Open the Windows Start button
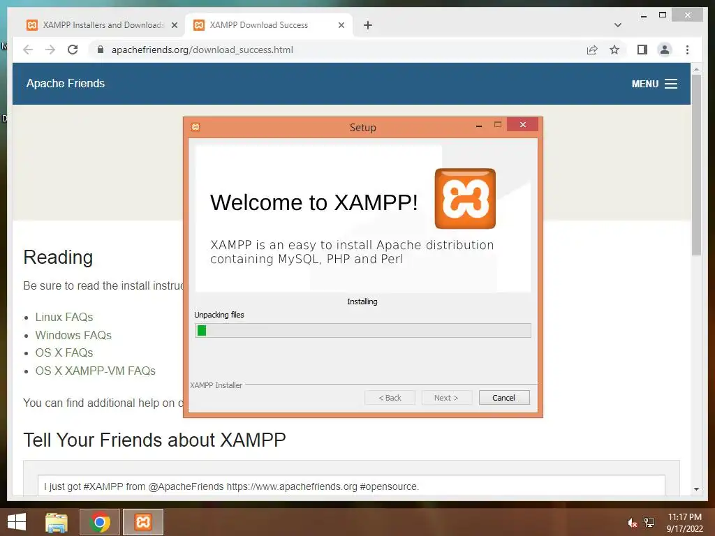 (x=17, y=522)
